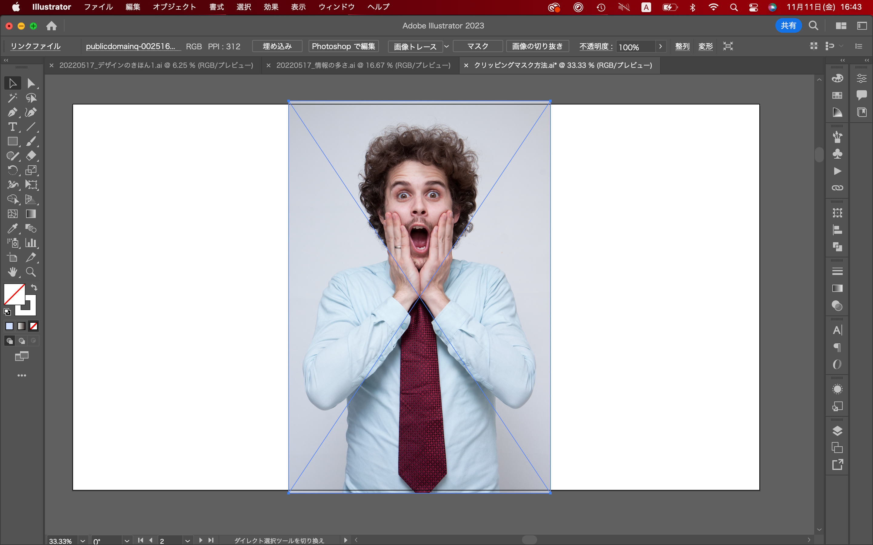Open the zoom level dropdown
The height and width of the screenshot is (545, 873).
[x=83, y=541]
